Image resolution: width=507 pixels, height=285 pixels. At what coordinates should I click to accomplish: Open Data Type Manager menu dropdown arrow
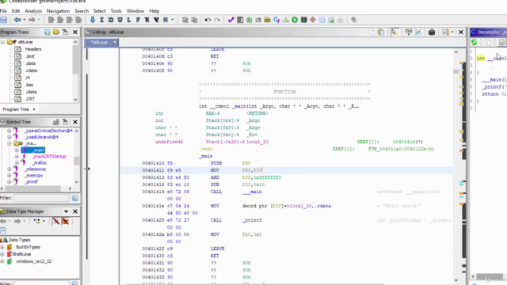[66, 211]
